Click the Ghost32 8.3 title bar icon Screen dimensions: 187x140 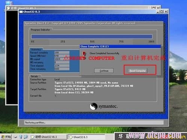point(21,12)
